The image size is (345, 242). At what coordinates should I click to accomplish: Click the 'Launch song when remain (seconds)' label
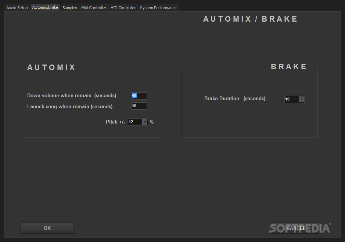[70, 106]
